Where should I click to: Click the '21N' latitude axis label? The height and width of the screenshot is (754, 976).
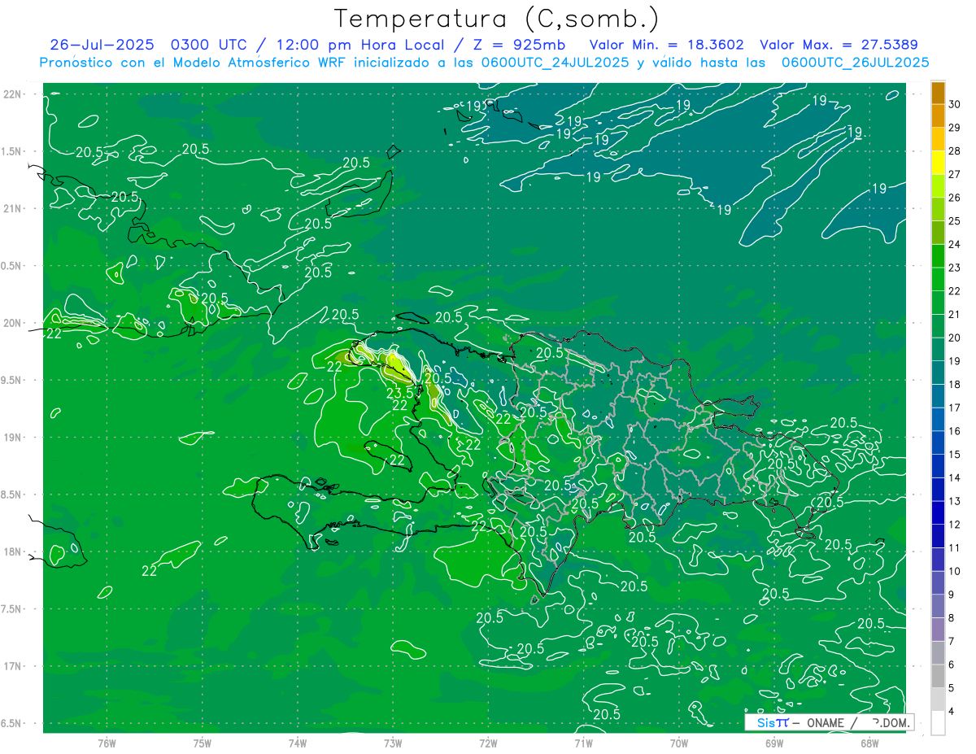pos(11,208)
